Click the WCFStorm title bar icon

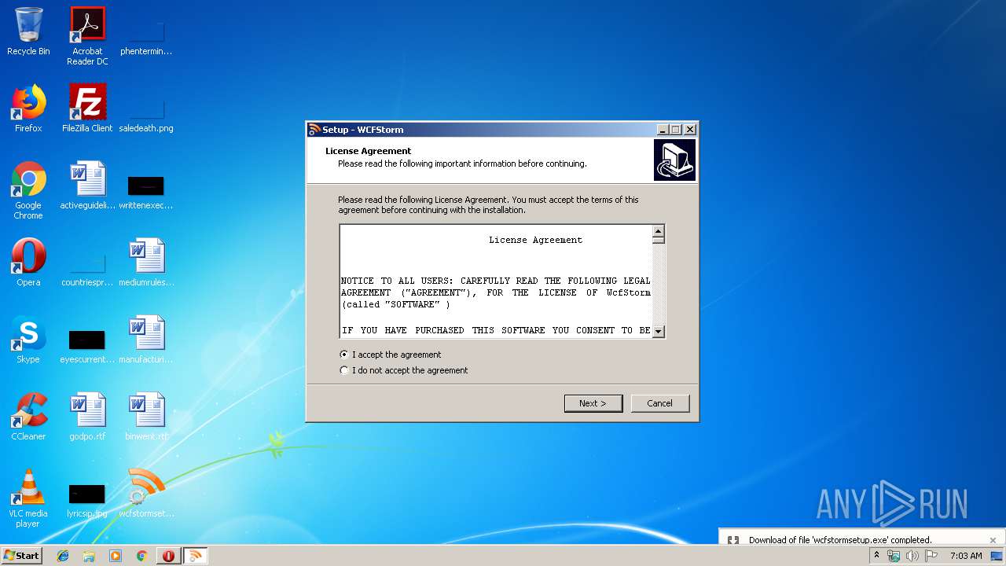tap(314, 130)
